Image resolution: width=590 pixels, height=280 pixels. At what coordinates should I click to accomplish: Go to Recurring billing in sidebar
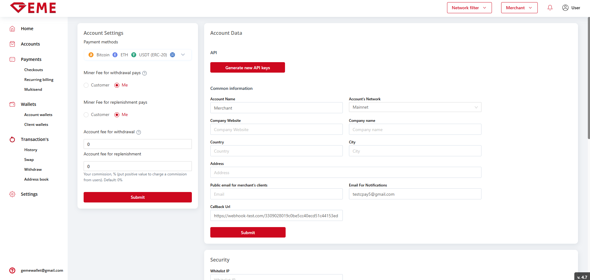click(x=39, y=80)
